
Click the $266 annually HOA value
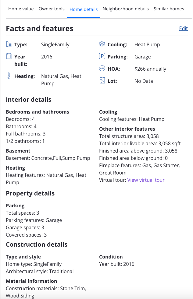pos(150,69)
